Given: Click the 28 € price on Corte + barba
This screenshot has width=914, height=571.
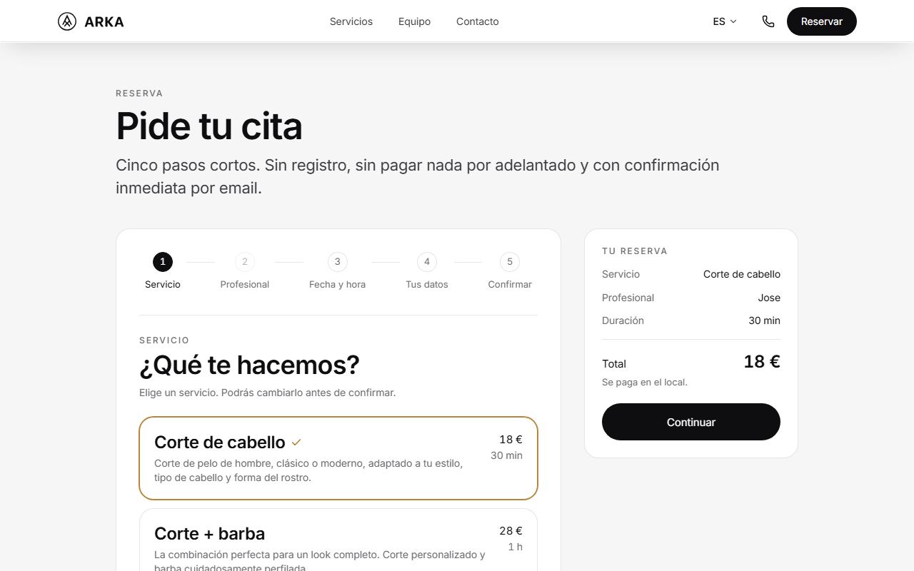Looking at the screenshot, I should pos(511,531).
